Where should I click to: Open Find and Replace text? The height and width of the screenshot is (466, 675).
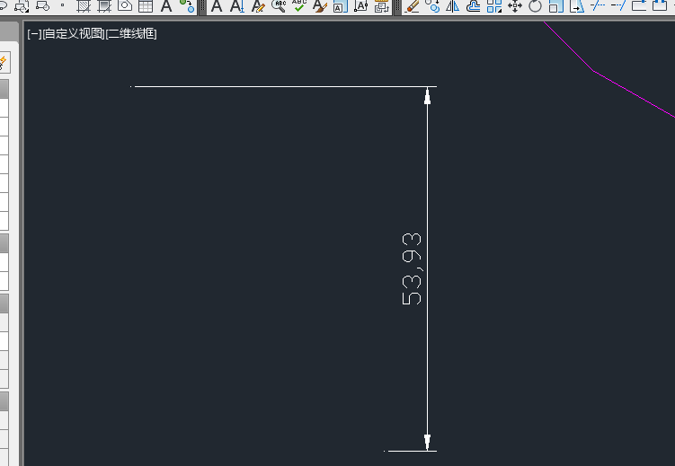pos(279,6)
